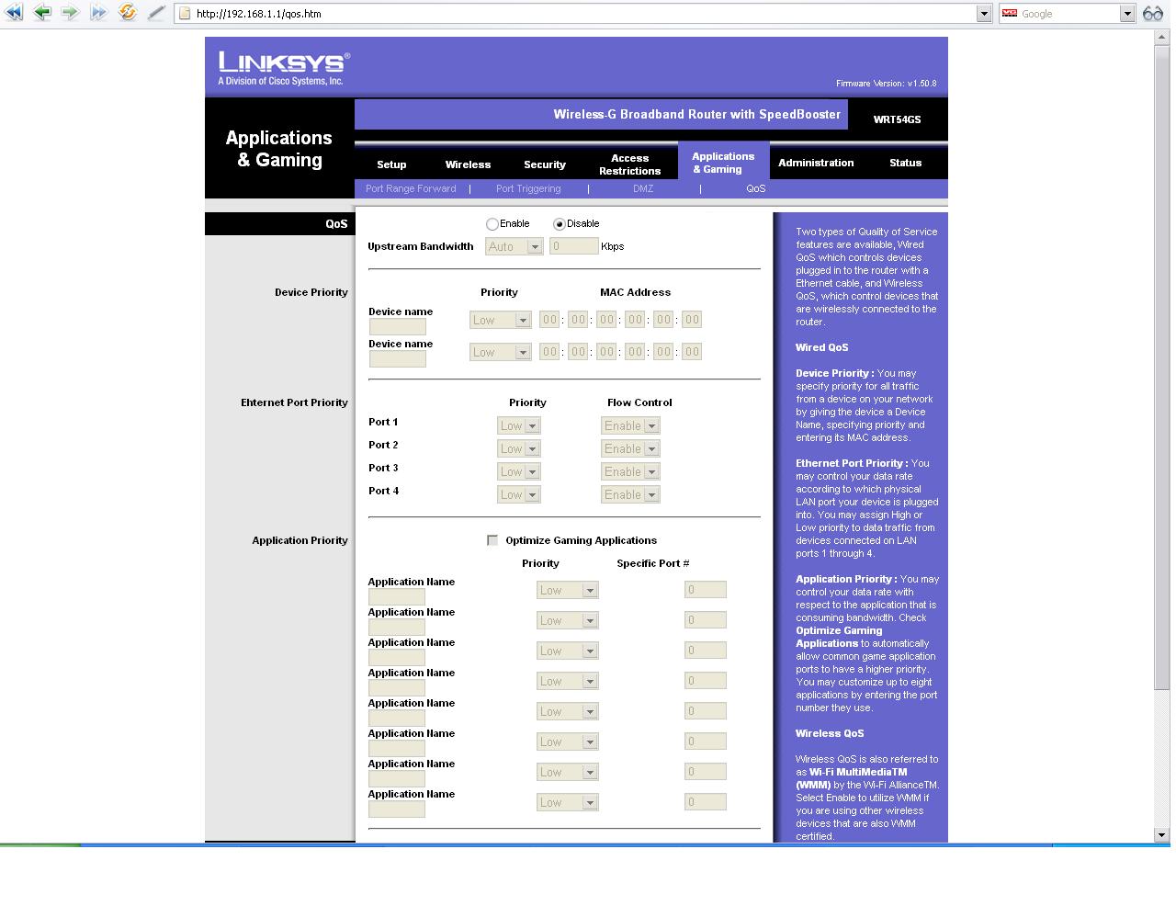Select the Enable QoS radio button
Screen dimensions: 1176x917
(492, 224)
